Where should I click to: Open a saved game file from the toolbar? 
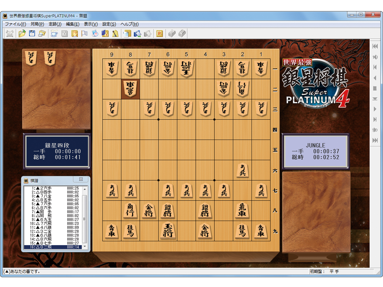pyautogui.click(x=22, y=33)
